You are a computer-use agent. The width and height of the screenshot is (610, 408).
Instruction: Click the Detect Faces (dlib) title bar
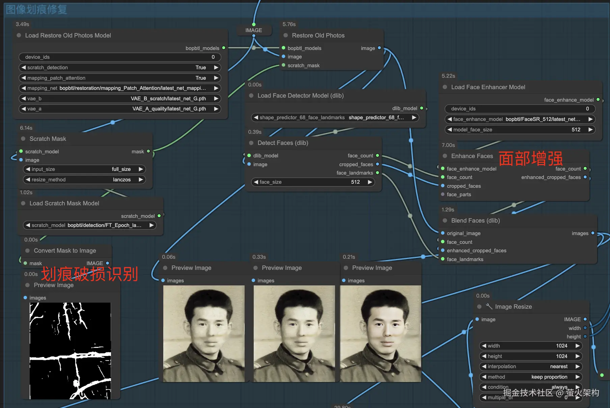(283, 143)
